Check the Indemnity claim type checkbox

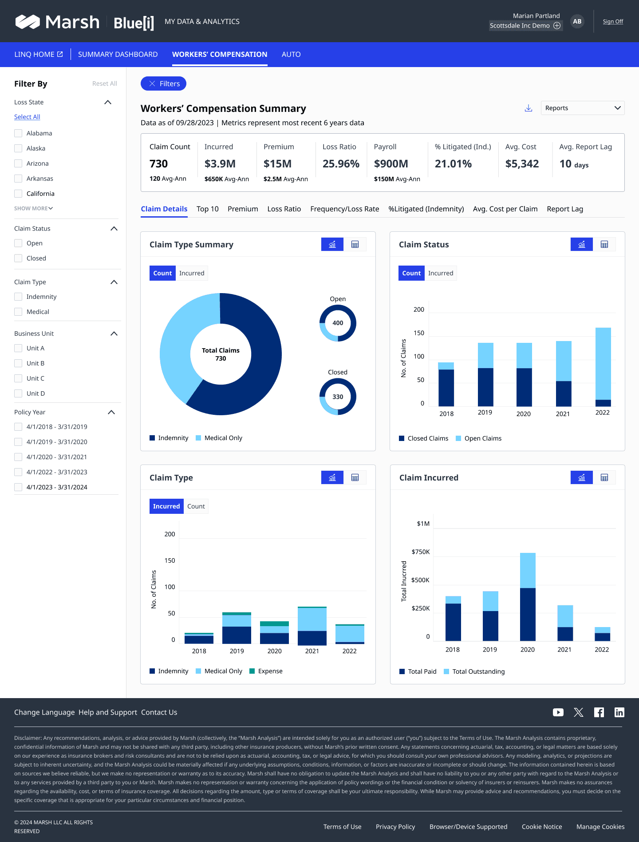pos(18,297)
